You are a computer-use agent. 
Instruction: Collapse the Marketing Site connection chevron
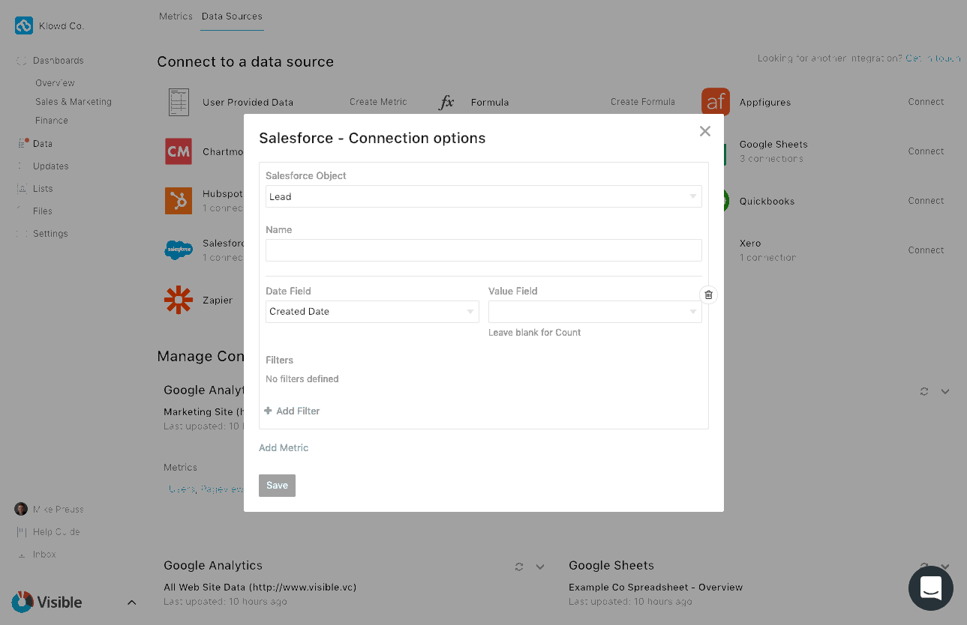coord(945,391)
